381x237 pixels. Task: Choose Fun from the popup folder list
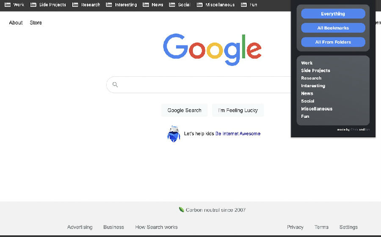click(305, 116)
